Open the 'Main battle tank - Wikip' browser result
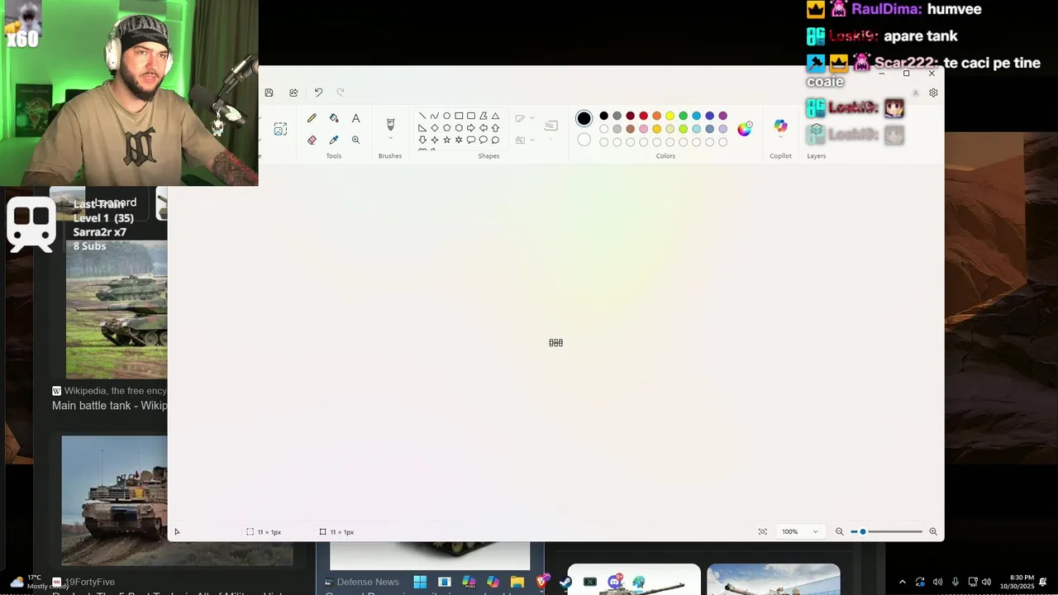Screen dimensions: 1058x595 click(109, 406)
